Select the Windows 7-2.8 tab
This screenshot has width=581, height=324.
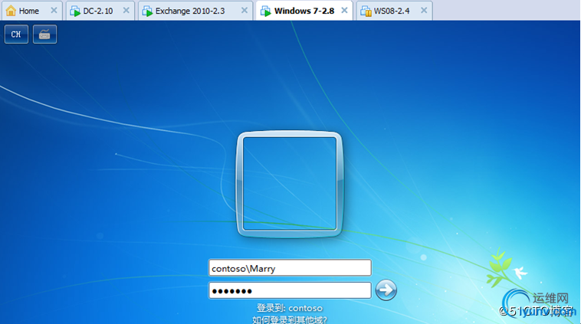pos(304,11)
